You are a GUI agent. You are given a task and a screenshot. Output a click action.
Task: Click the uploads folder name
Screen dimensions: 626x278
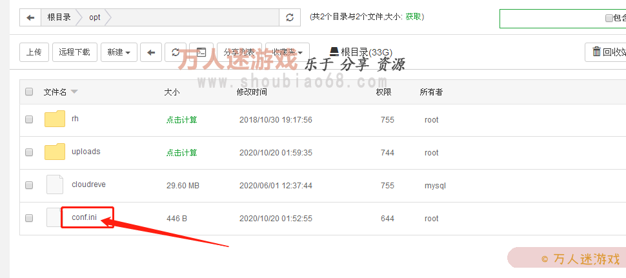pos(86,152)
